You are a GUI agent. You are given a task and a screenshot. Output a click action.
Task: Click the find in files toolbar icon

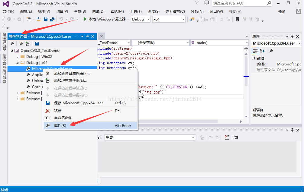tap(192, 19)
